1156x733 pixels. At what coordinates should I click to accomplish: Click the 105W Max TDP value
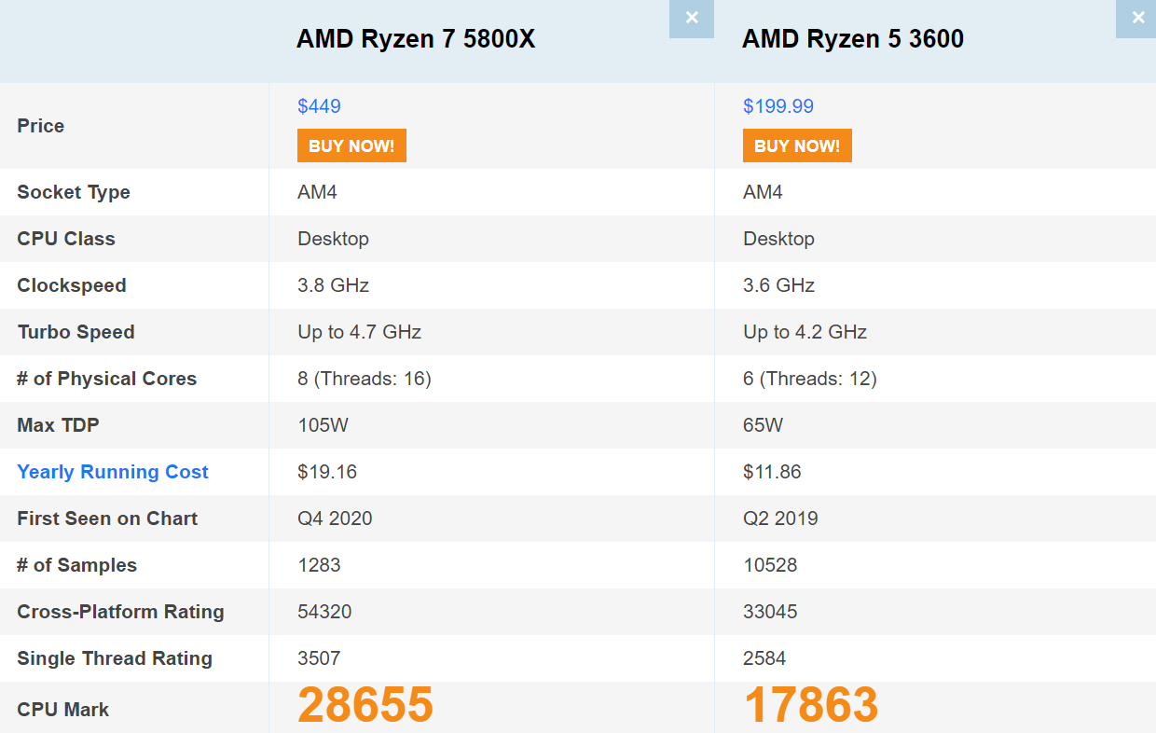(x=323, y=425)
